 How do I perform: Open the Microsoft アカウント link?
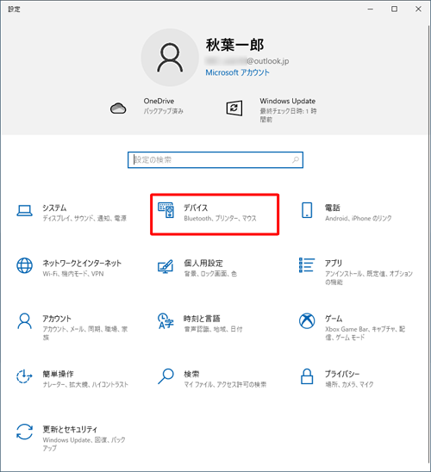coord(237,72)
